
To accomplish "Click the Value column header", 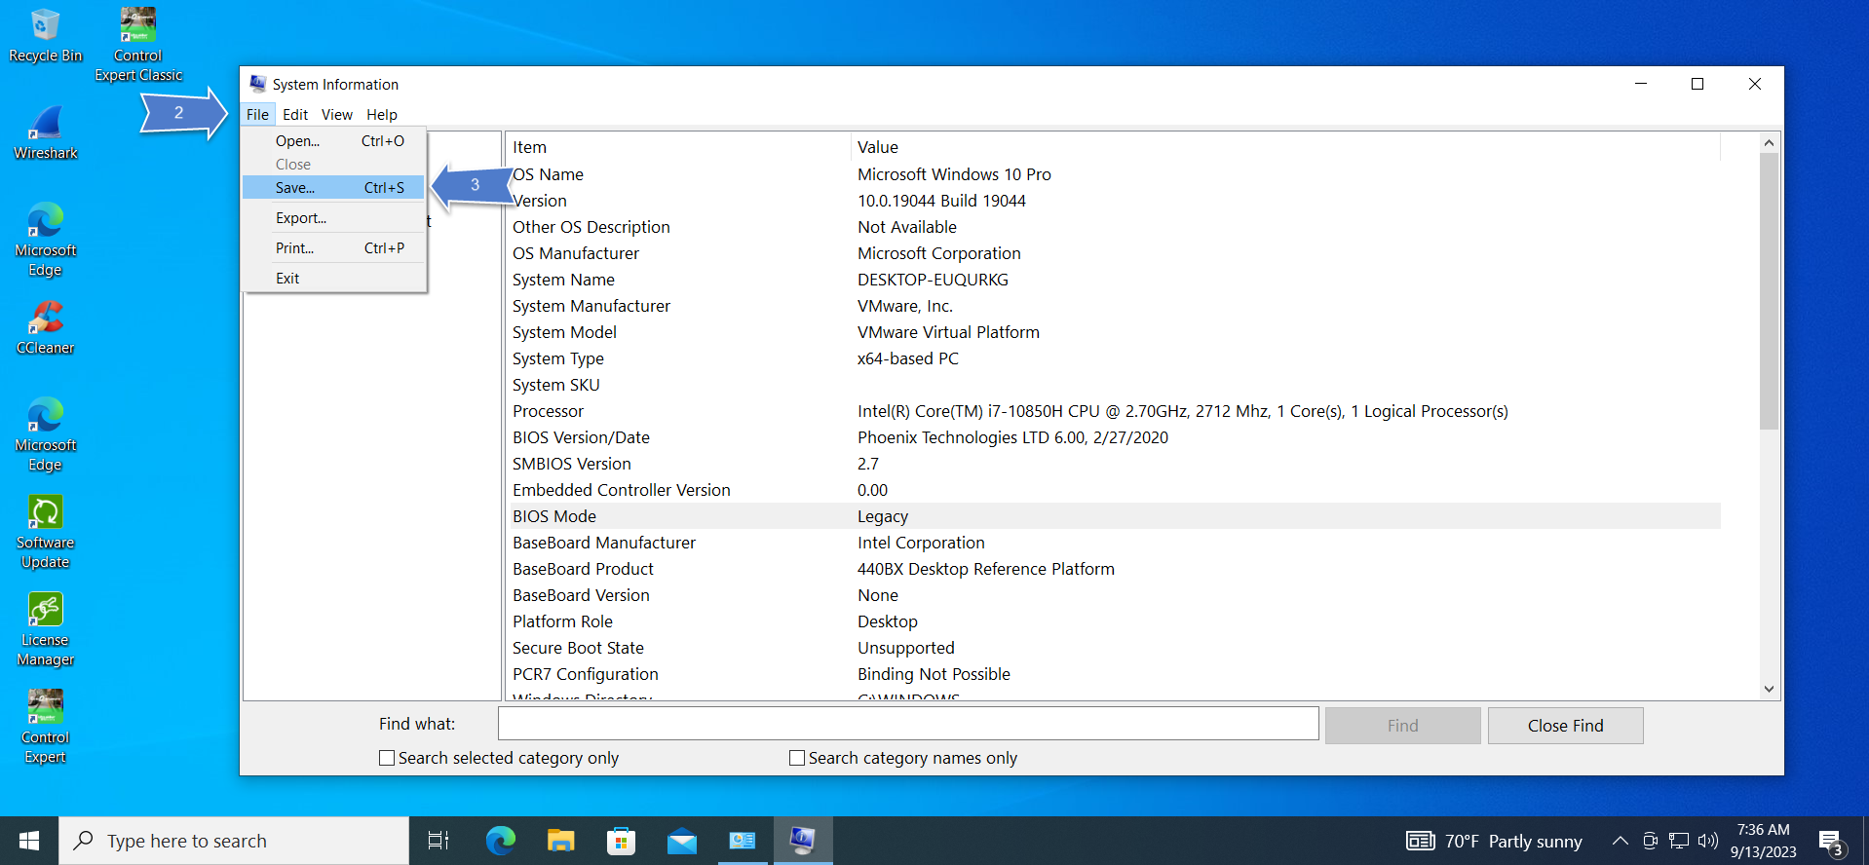I will point(1285,147).
